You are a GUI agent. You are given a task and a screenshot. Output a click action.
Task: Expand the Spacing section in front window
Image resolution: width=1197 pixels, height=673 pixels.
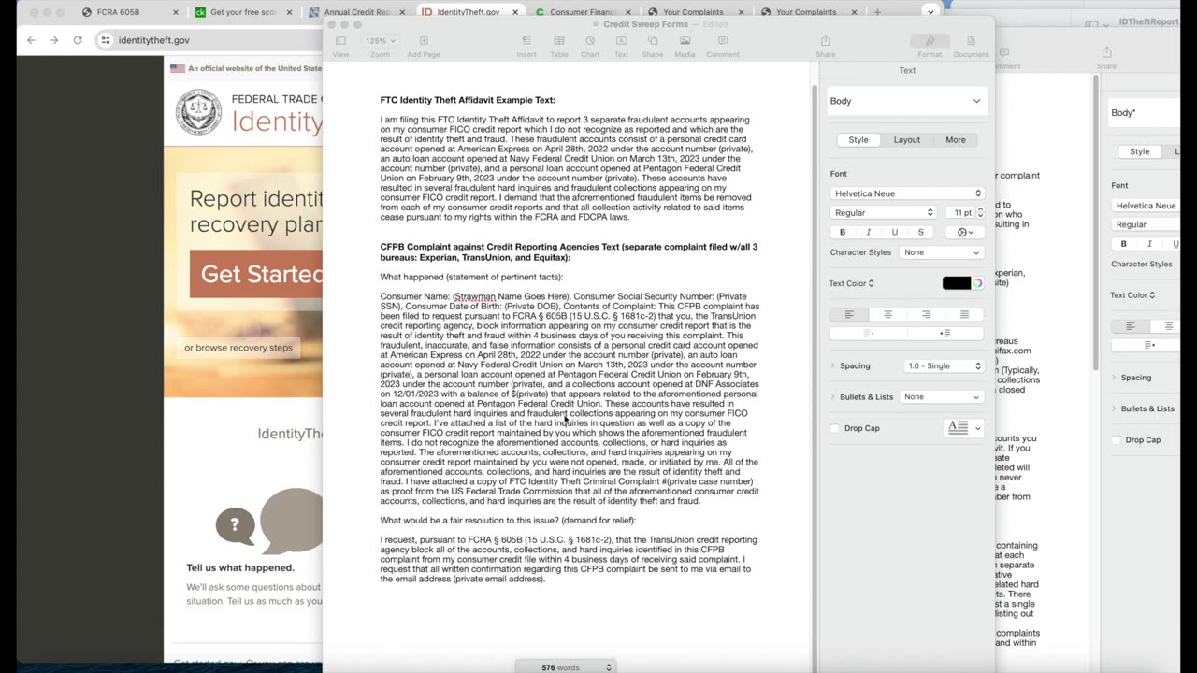coord(833,365)
